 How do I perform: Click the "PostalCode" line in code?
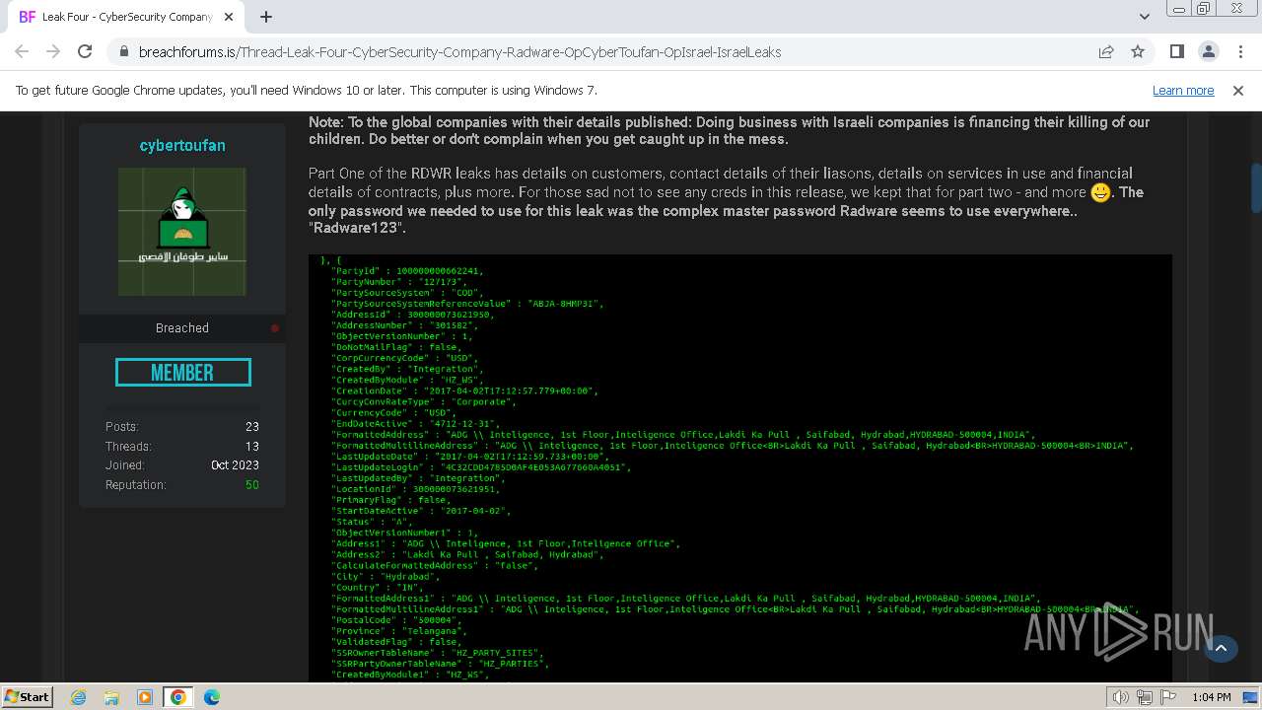point(396,620)
